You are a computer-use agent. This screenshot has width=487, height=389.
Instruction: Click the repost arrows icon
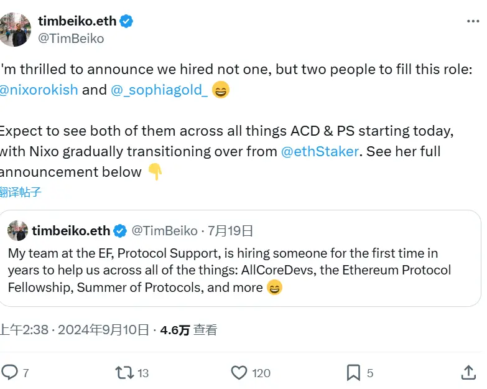pos(124,372)
